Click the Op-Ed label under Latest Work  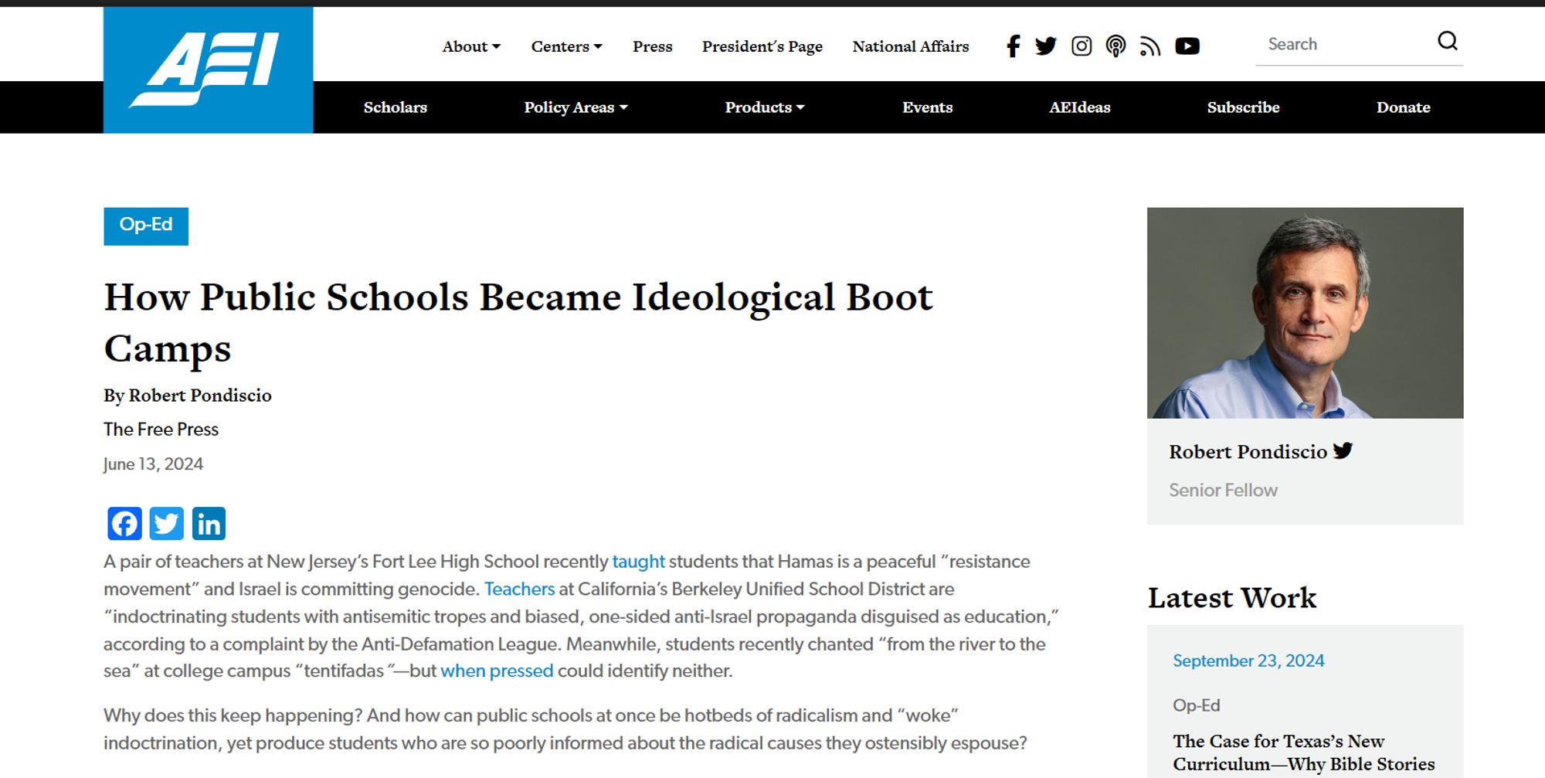(x=1196, y=705)
